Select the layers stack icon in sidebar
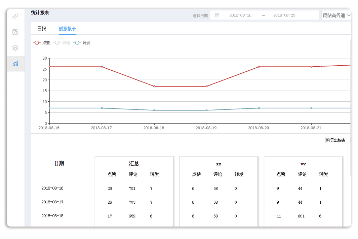This screenshot has height=239, width=358. click(15, 48)
